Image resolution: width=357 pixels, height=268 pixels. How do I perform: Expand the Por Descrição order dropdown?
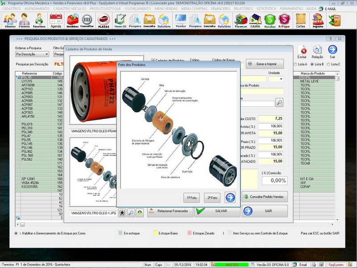tap(47, 54)
